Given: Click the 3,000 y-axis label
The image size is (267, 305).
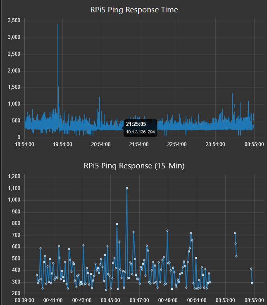Looking at the screenshot, I should [x=14, y=37].
